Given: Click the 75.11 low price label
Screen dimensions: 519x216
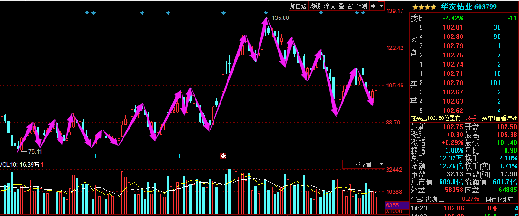Looking at the screenshot, I should click(35, 152).
